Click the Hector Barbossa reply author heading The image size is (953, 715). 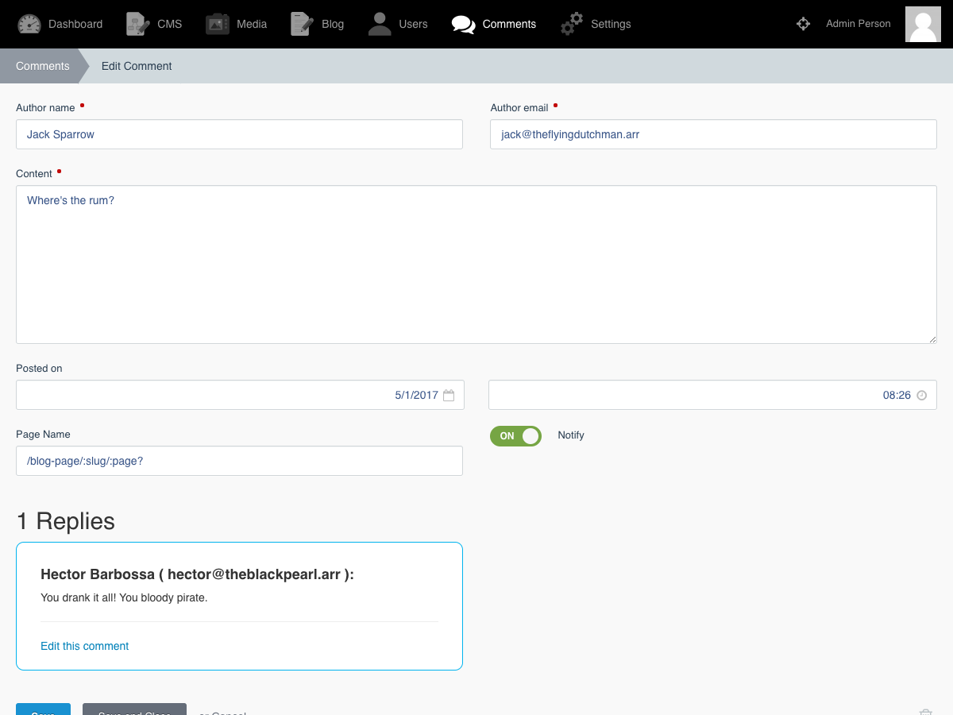(198, 574)
